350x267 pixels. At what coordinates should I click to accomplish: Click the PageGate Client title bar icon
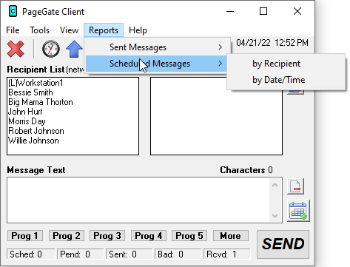(13, 12)
